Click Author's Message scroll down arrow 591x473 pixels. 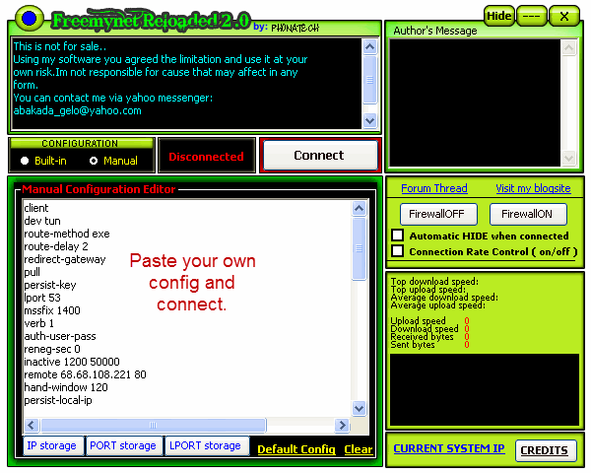coord(568,158)
